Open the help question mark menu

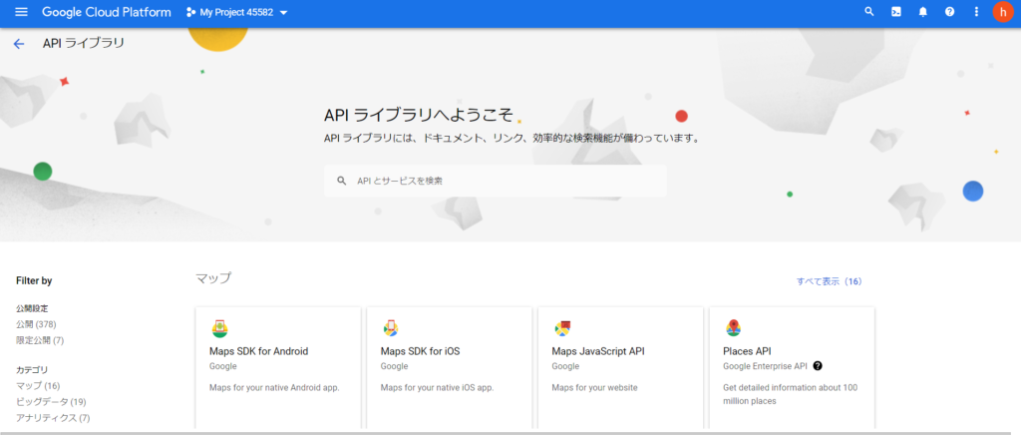pyautogui.click(x=949, y=12)
